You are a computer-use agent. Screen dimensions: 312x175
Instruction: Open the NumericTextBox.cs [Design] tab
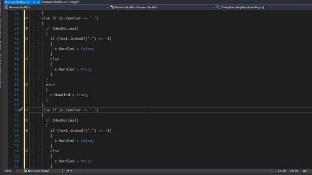click(60, 2)
